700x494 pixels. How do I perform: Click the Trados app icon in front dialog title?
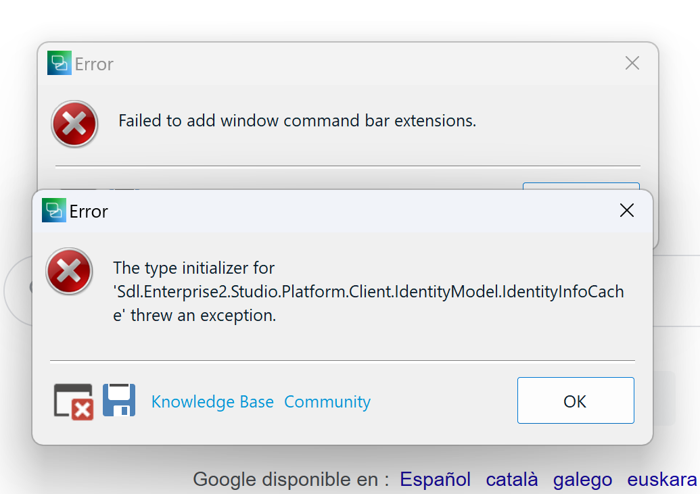point(54,210)
